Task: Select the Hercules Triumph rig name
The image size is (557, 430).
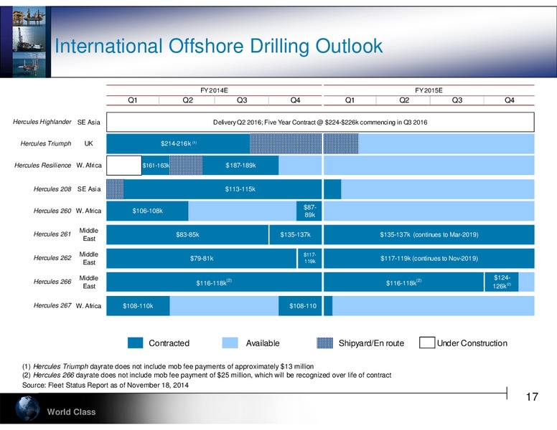Action: point(45,143)
